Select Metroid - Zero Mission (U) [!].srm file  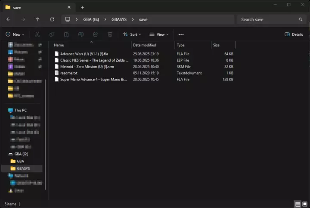coord(87,67)
